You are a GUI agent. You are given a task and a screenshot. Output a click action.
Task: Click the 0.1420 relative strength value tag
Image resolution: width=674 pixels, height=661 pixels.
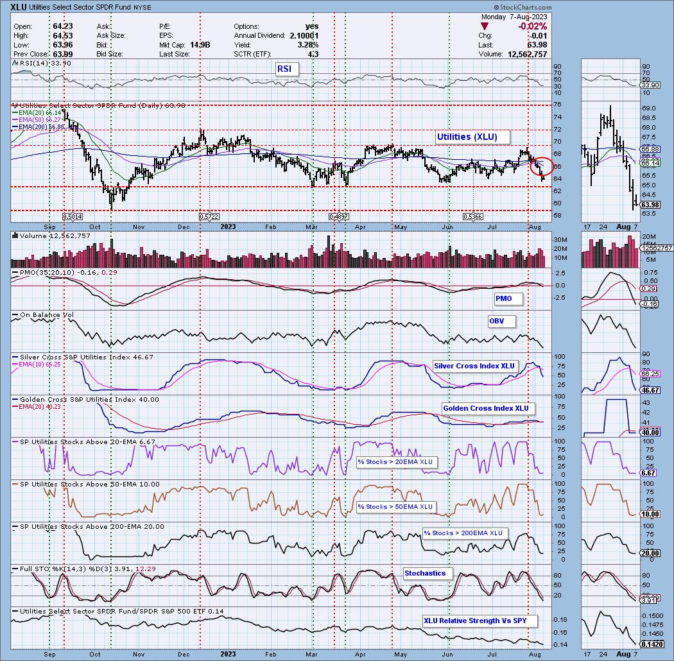(652, 644)
